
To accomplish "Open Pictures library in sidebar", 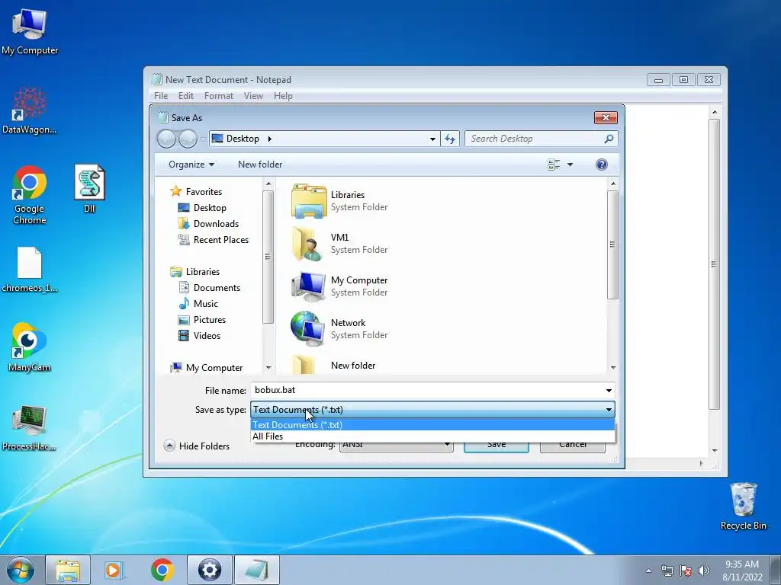I will pos(201,320).
